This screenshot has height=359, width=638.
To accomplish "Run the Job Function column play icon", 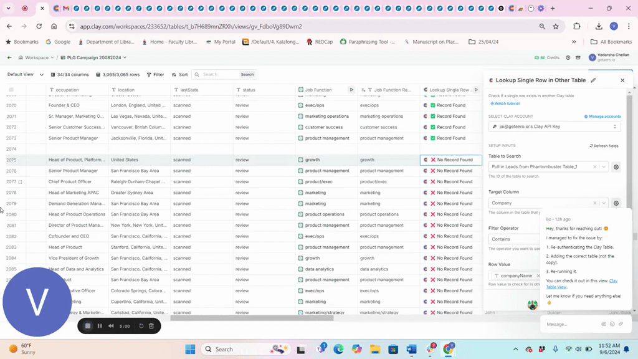I will click(x=351, y=90).
